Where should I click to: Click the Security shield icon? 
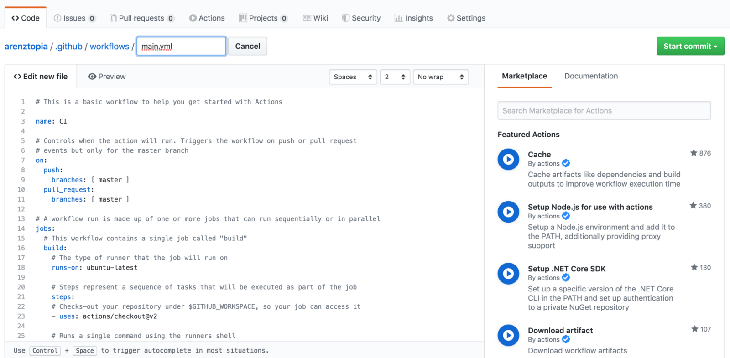tap(345, 18)
